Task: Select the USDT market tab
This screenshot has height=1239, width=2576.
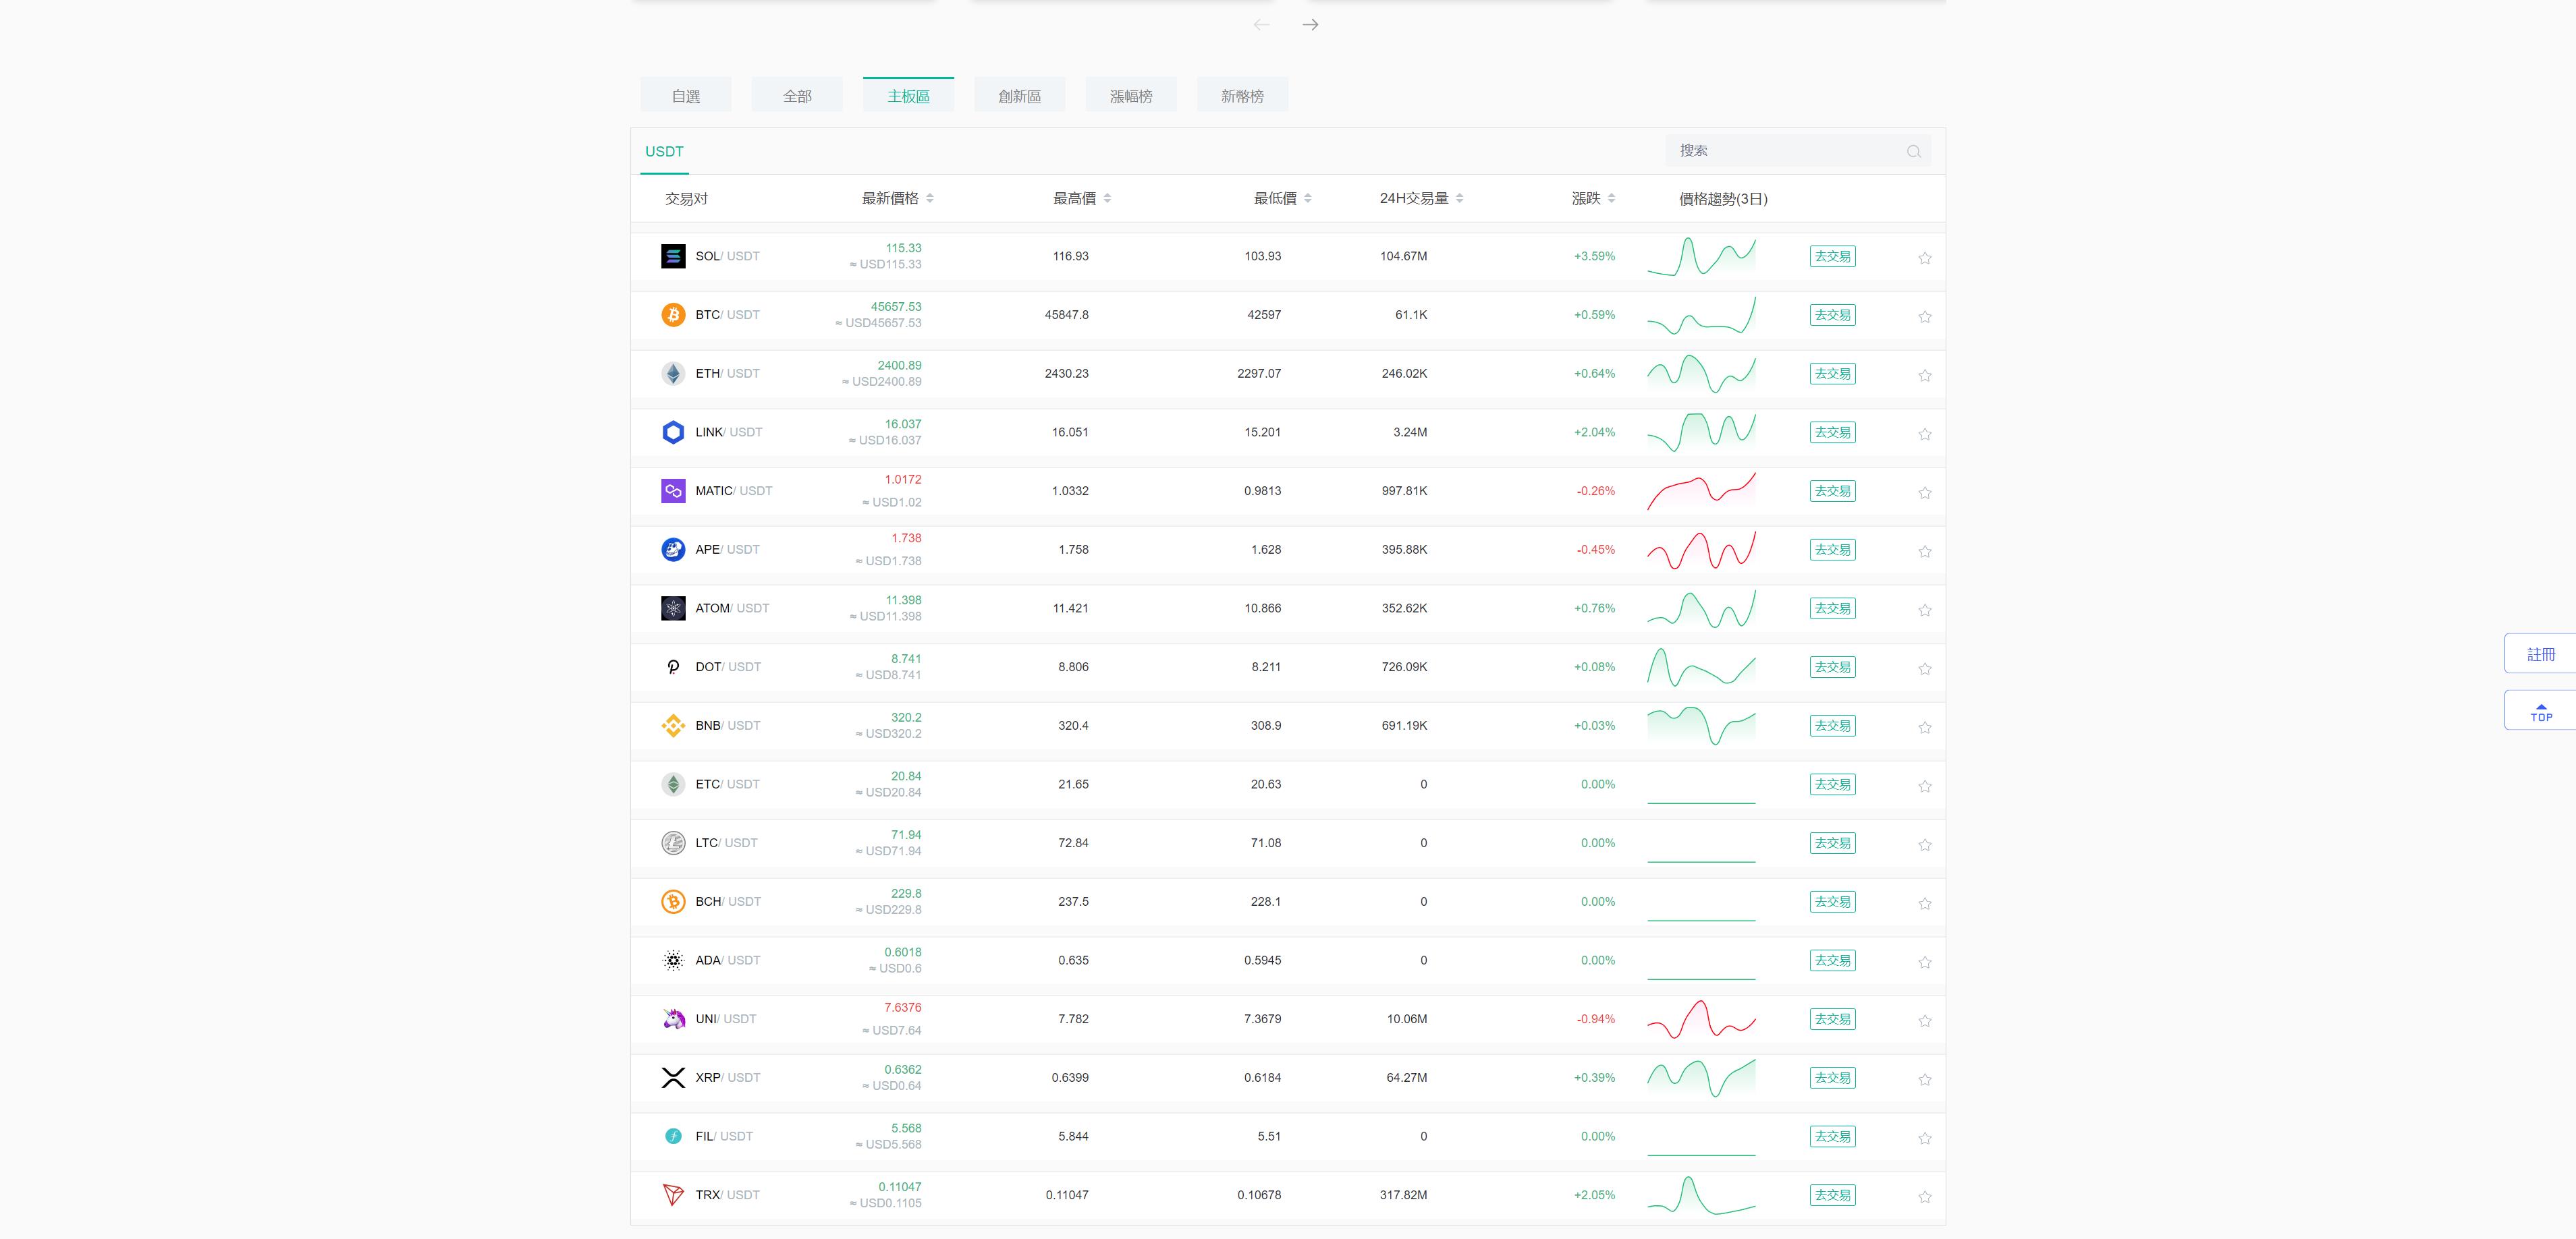Action: pos(664,152)
